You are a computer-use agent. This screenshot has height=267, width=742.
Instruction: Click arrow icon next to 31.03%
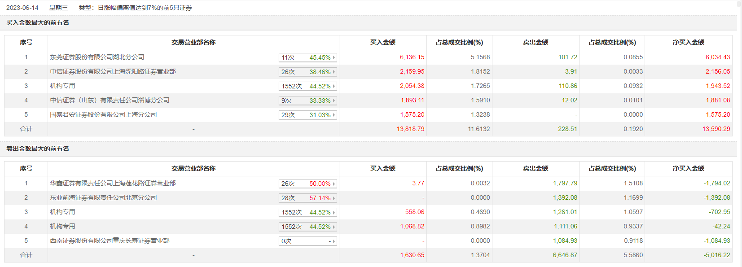(x=334, y=115)
